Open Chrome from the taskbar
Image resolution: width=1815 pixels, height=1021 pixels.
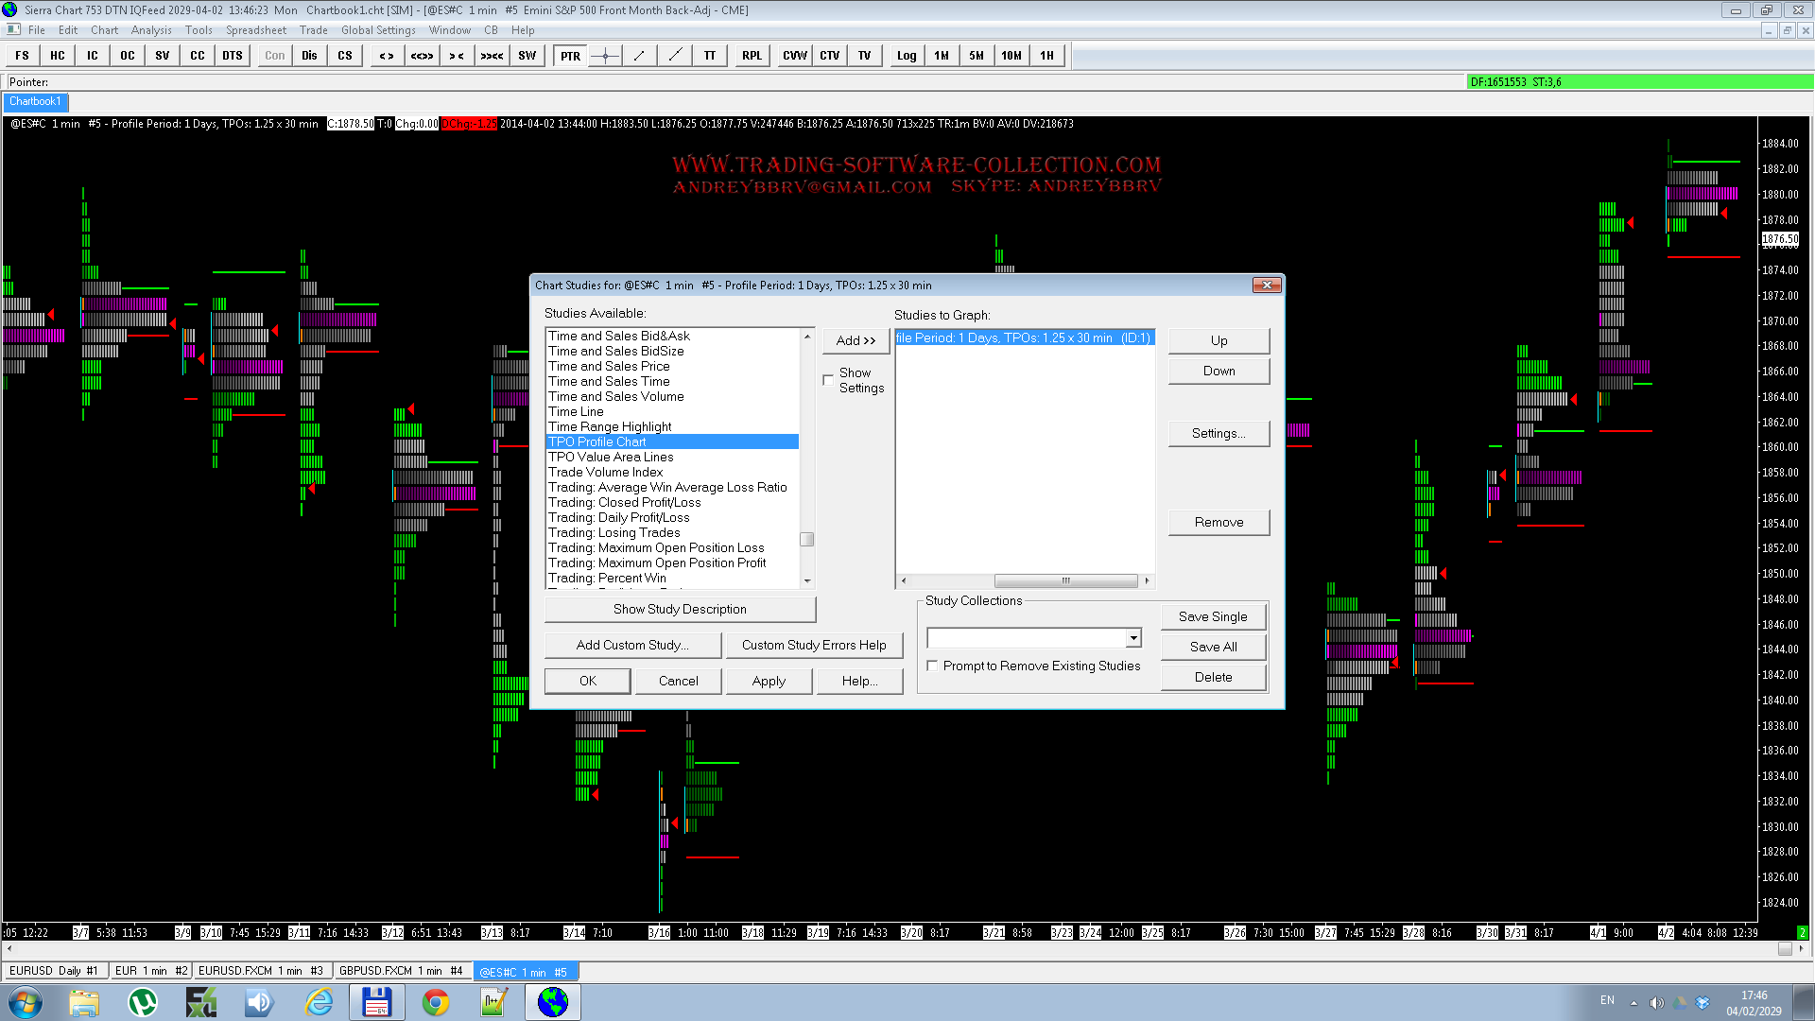[436, 1002]
